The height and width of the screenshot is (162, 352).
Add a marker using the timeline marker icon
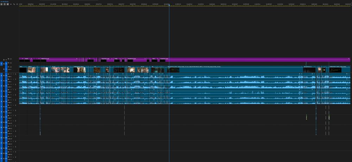tap(11, 4)
